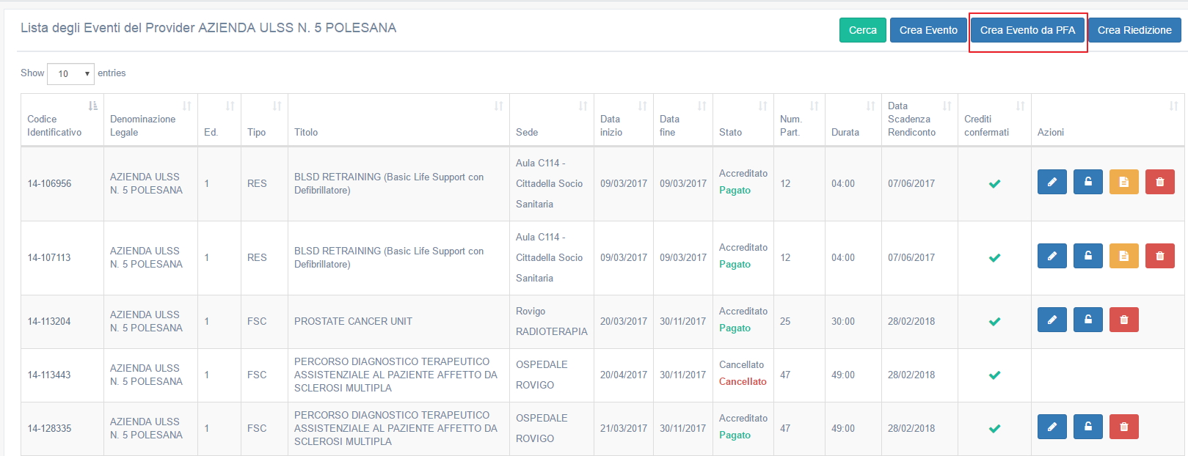The height and width of the screenshot is (456, 1188).
Task: Click the yellow document icon for event 14-106956
Action: click(x=1123, y=182)
